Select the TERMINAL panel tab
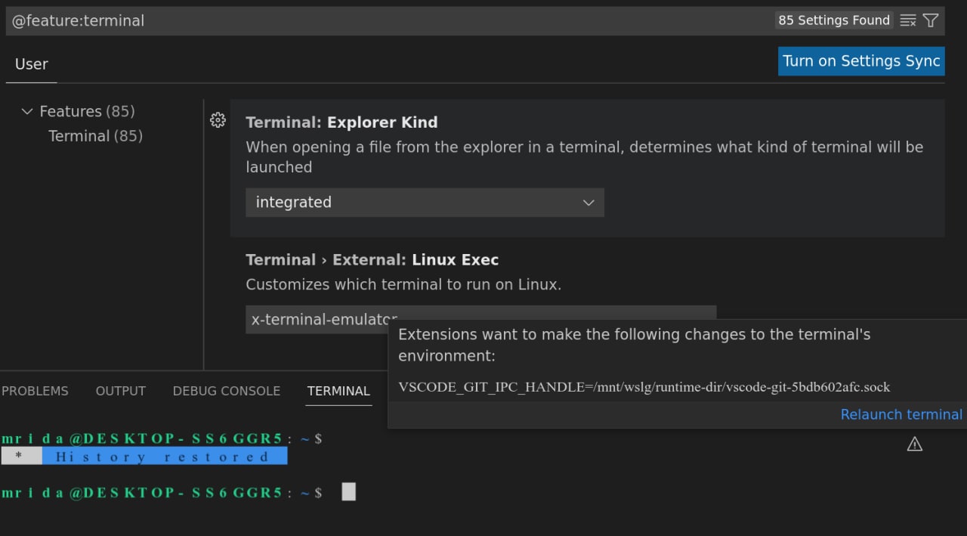967x536 pixels. click(x=338, y=391)
